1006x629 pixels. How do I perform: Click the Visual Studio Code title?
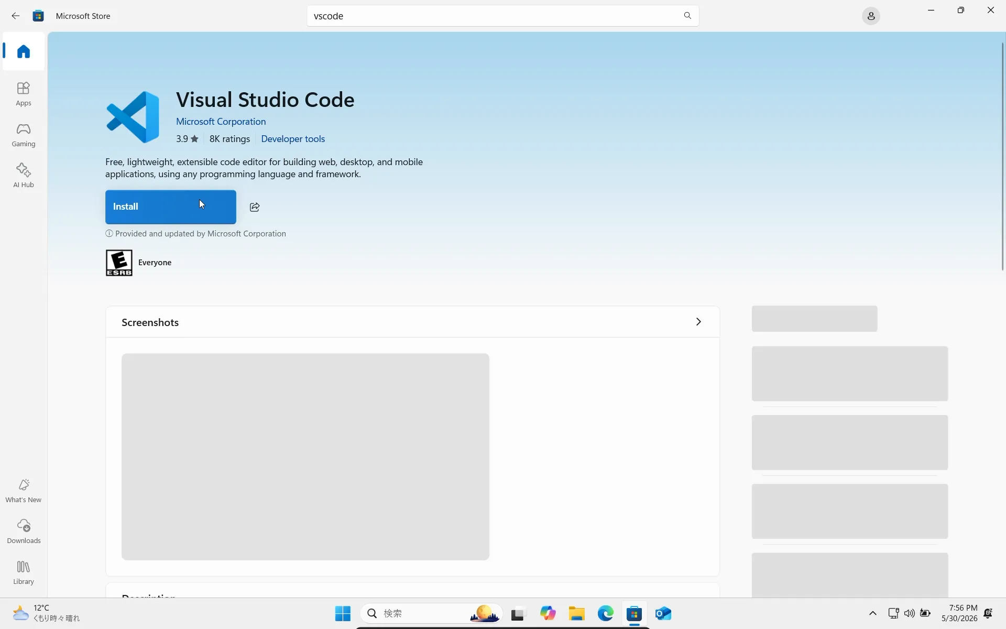tap(265, 100)
